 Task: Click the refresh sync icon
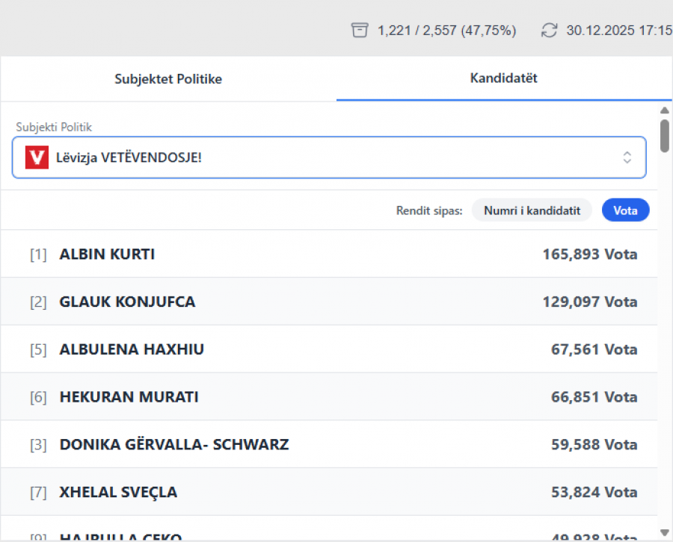click(x=549, y=31)
